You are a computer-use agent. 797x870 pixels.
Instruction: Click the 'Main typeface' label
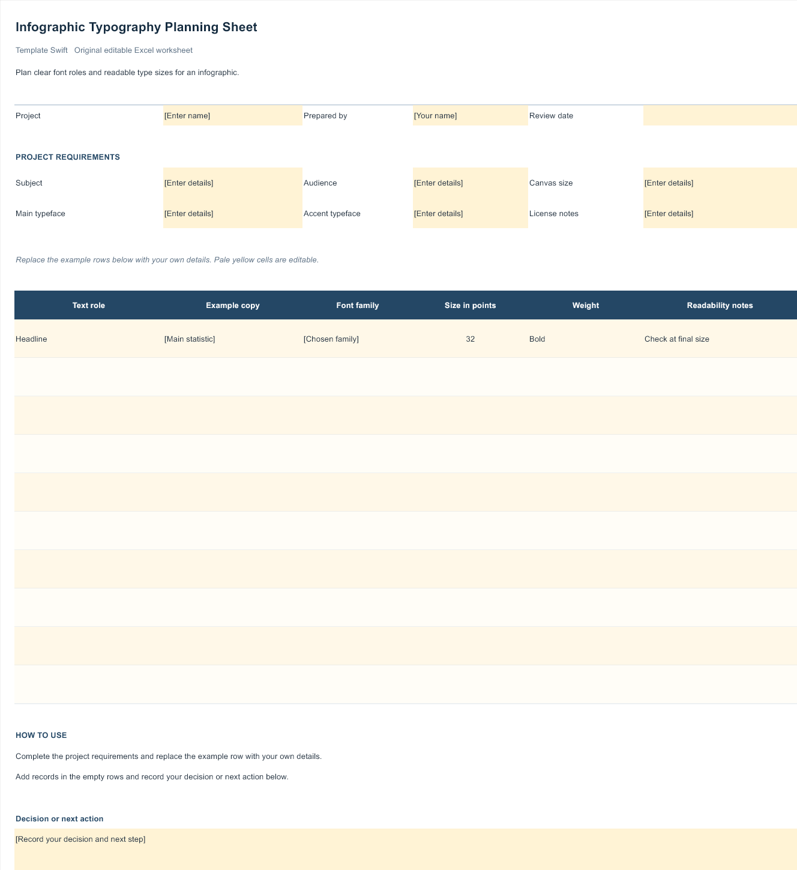click(40, 214)
